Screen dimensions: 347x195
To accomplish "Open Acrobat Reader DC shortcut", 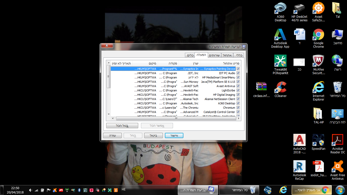I will point(338,144).
